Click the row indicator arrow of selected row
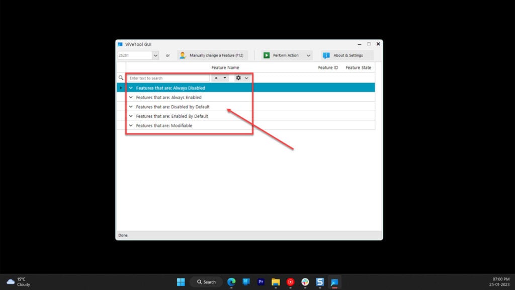 [x=121, y=88]
